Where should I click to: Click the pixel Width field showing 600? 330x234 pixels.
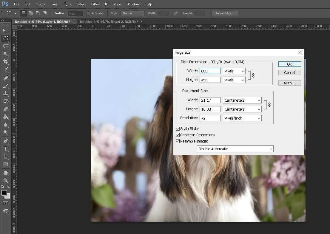click(x=210, y=71)
